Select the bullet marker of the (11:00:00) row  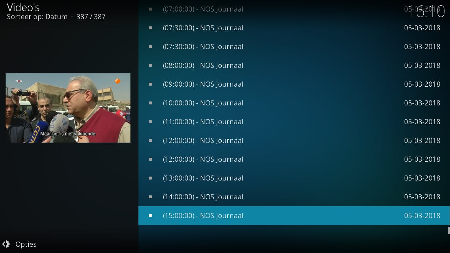[151, 122]
